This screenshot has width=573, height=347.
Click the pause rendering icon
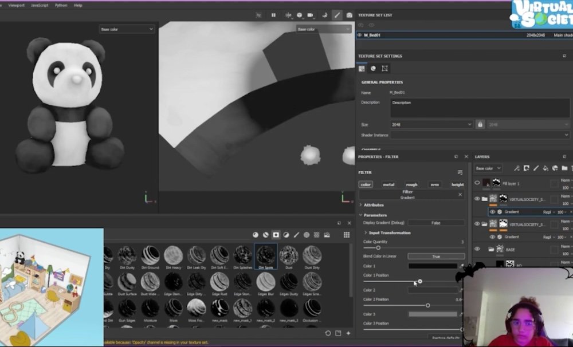273,15
